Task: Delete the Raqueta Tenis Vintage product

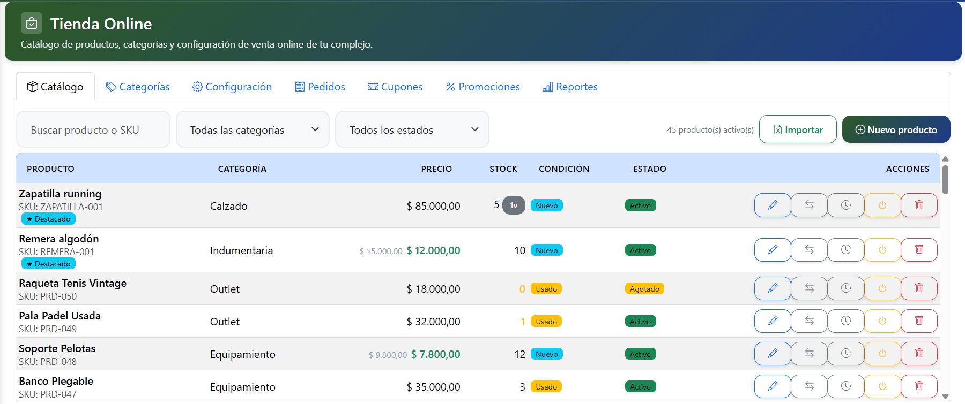Action: [x=919, y=288]
